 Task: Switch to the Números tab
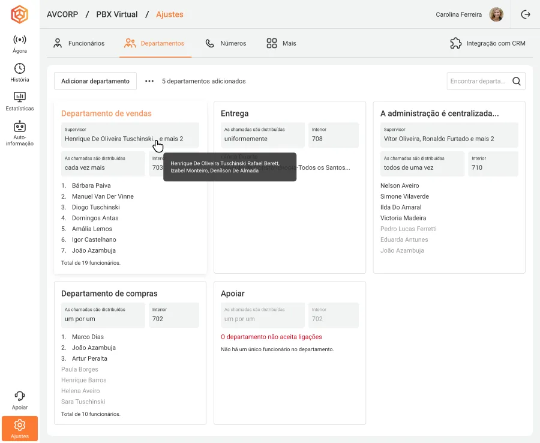(x=226, y=43)
